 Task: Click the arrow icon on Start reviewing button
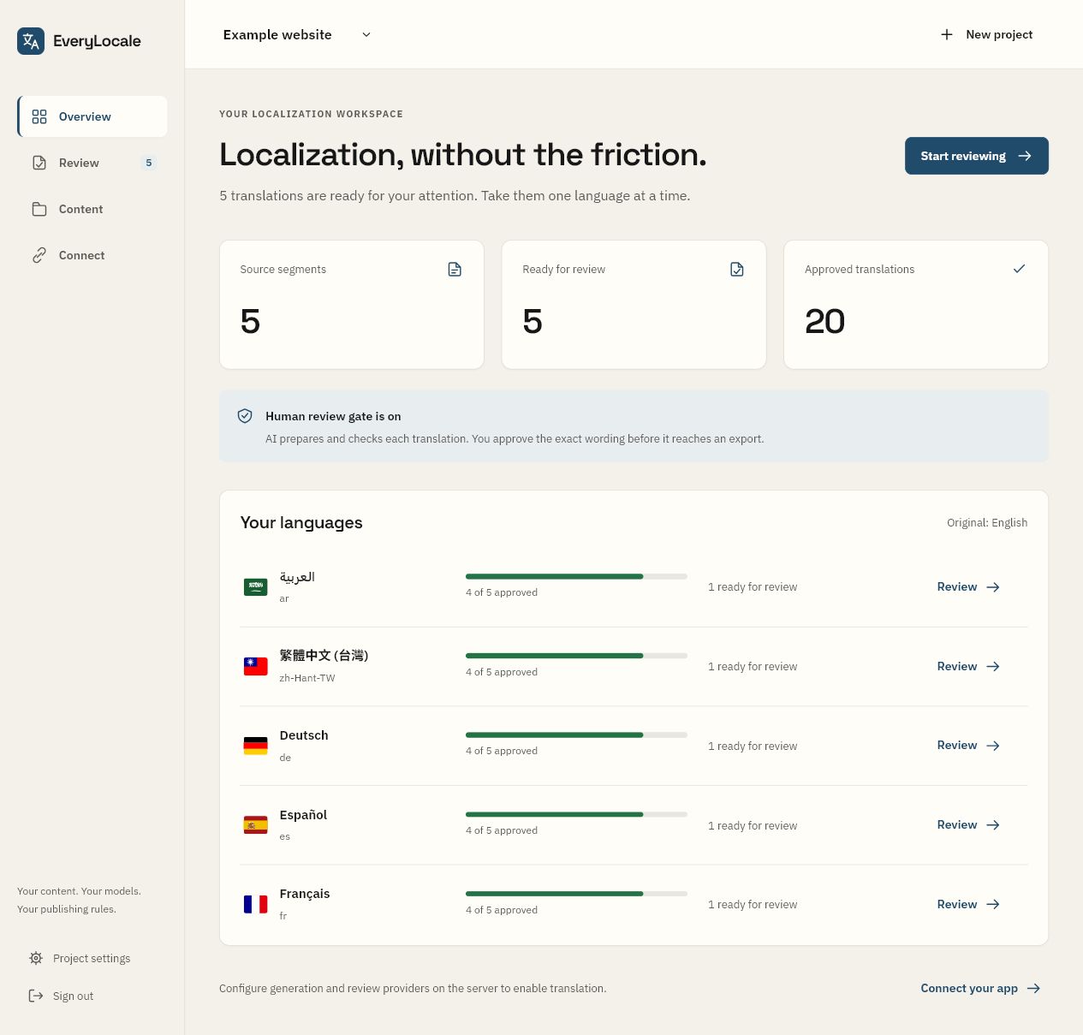pos(1025,156)
